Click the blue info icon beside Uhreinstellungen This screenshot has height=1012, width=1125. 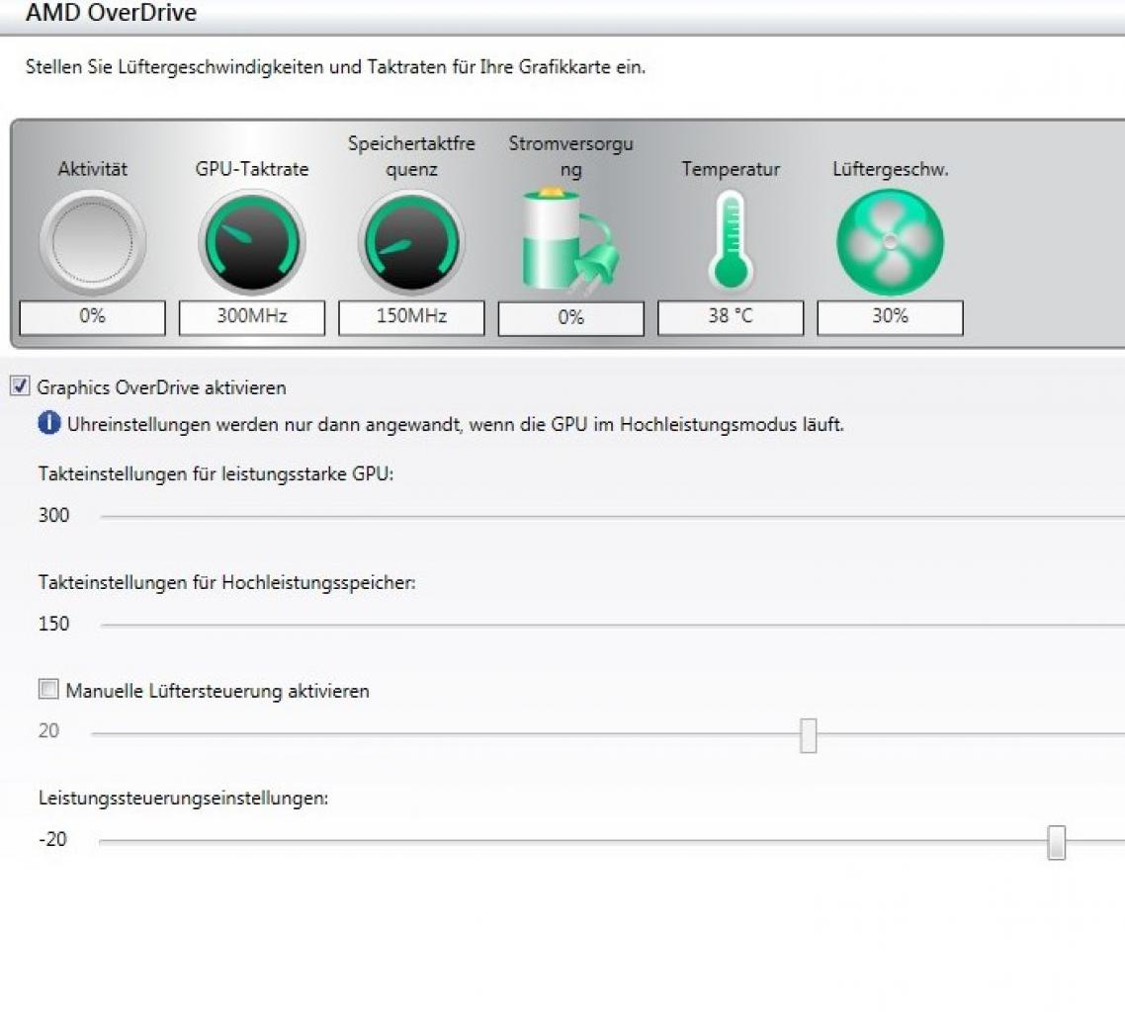48,423
